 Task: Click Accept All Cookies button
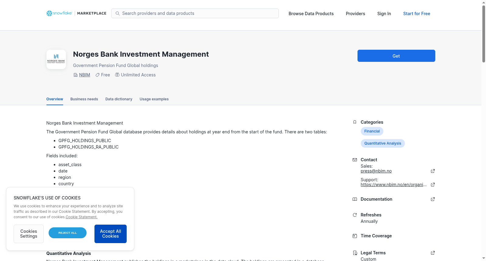[111, 234]
